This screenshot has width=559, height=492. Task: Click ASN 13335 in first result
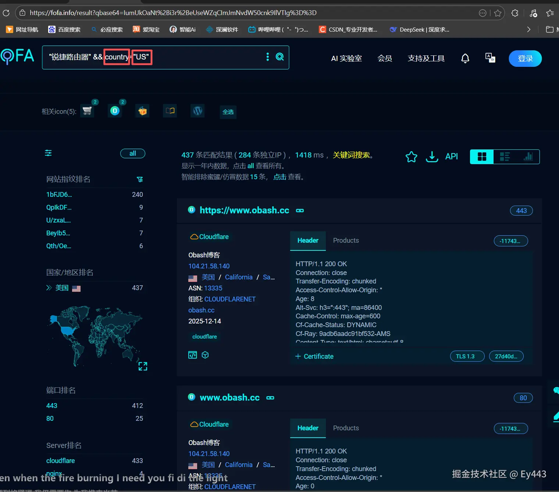(x=213, y=288)
